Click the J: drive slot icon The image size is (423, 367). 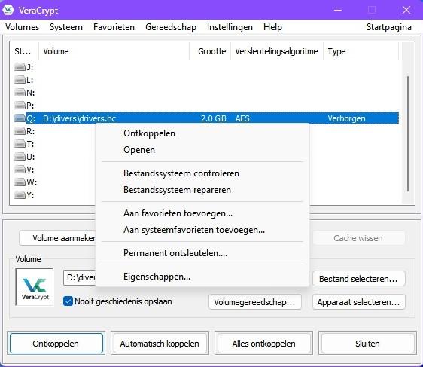pos(20,67)
